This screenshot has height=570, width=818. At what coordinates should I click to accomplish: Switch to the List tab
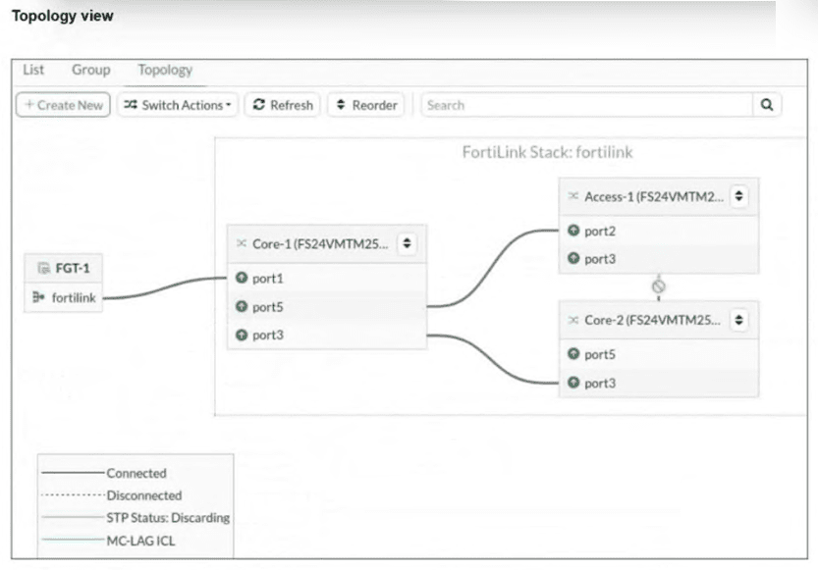point(33,70)
